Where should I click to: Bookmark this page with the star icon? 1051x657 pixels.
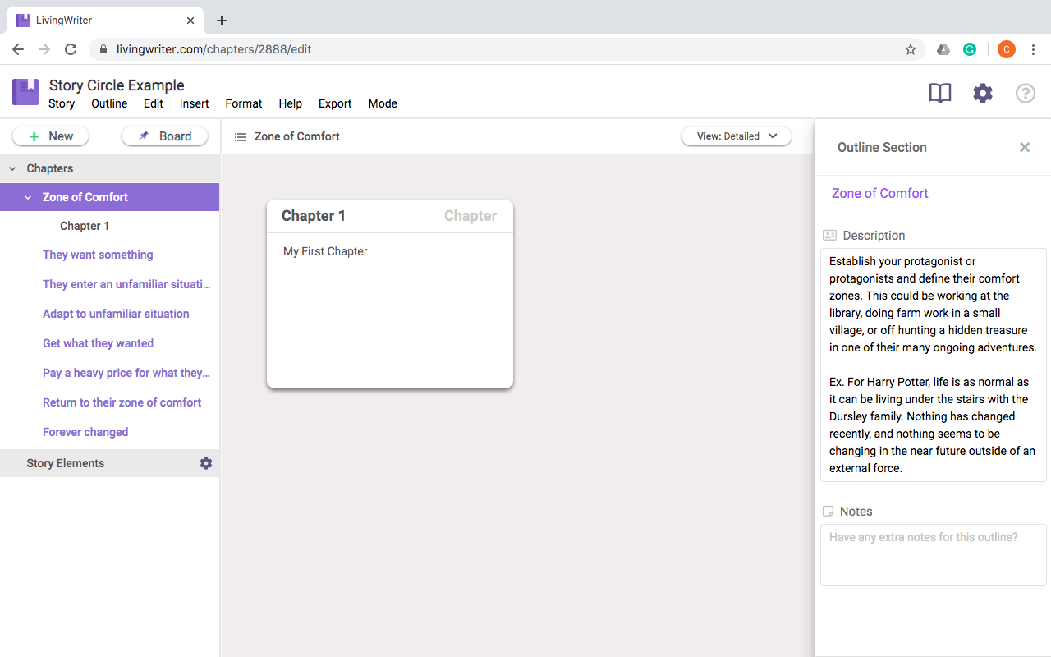911,49
